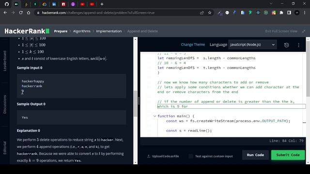Open the green circular extension

click(x=266, y=13)
